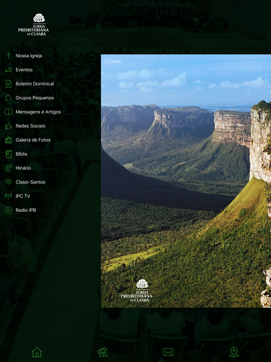Click the MENU label on the photo panel
271x362 pixels.
[x=116, y=62]
